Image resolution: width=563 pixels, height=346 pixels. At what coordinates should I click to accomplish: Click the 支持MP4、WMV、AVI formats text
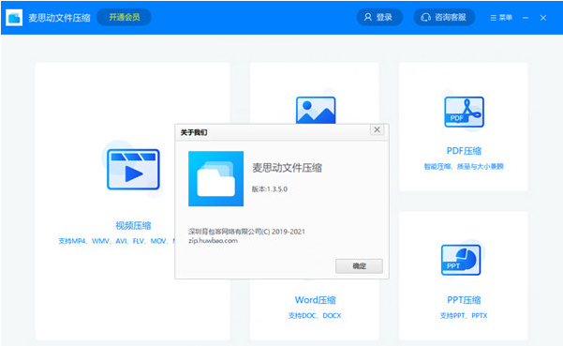point(116,241)
